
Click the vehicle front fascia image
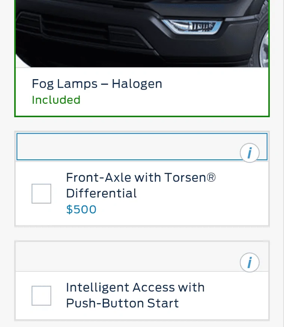tap(142, 33)
